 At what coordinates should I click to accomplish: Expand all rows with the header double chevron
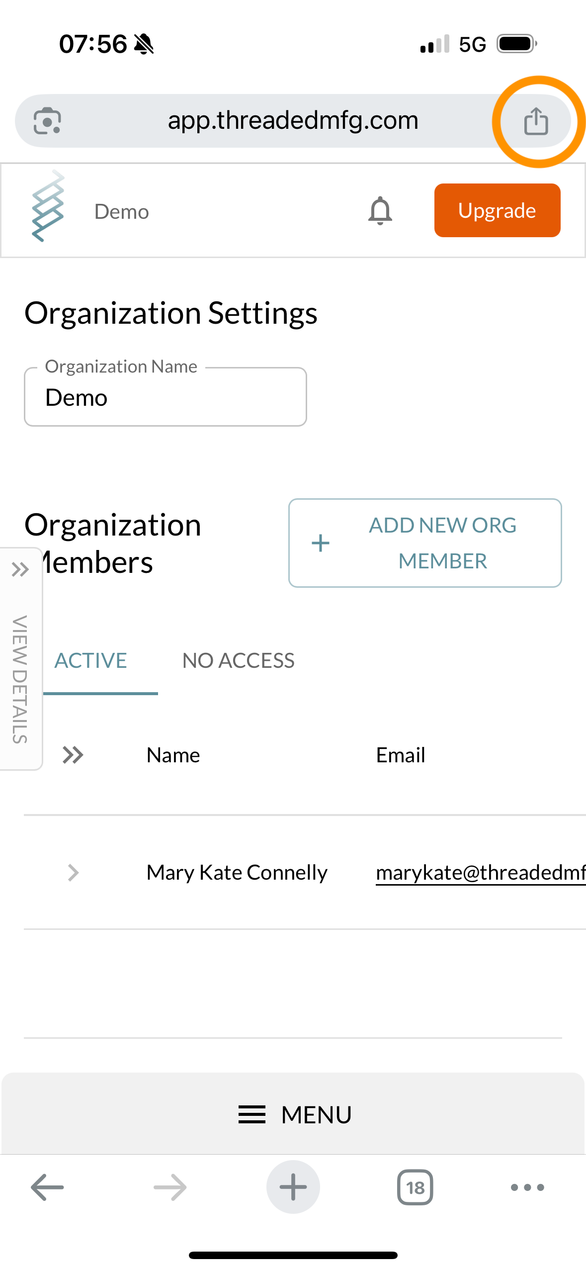pyautogui.click(x=73, y=755)
